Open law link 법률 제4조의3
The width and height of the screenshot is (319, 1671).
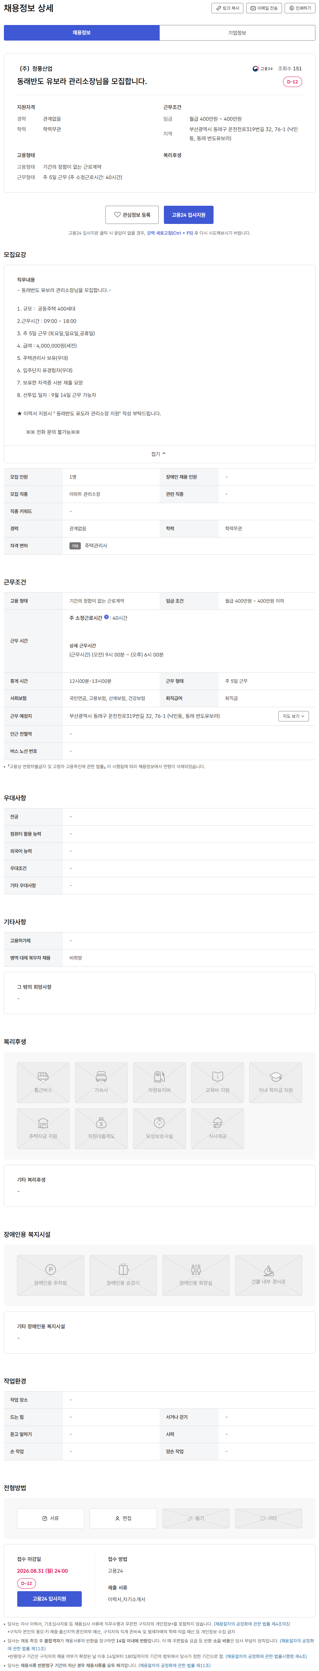(252, 1624)
